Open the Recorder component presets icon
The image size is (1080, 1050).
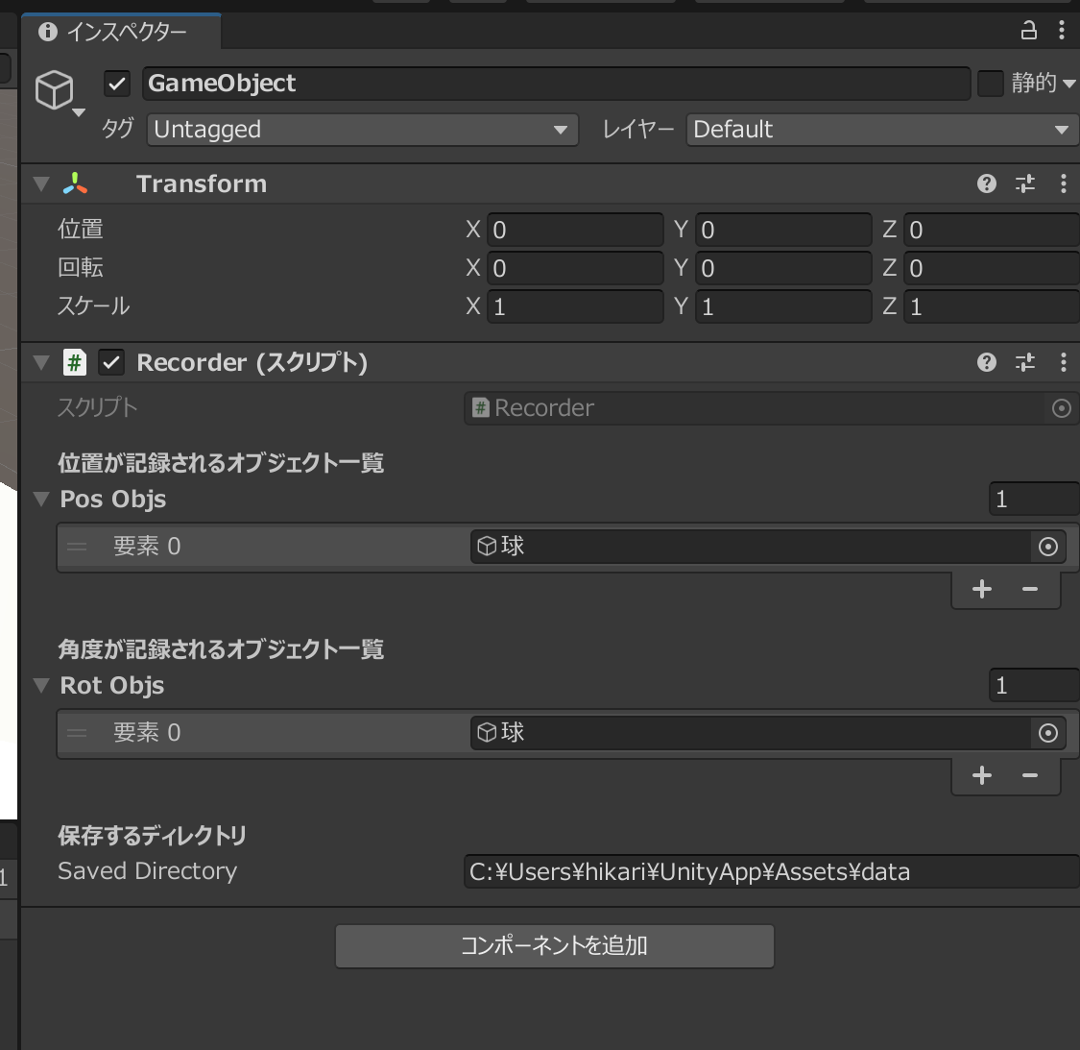point(1024,362)
